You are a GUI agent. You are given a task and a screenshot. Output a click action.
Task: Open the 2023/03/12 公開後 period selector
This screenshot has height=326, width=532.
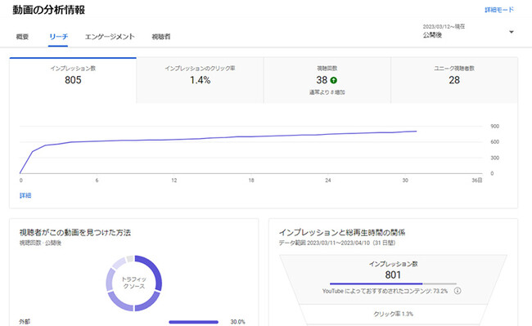point(468,31)
